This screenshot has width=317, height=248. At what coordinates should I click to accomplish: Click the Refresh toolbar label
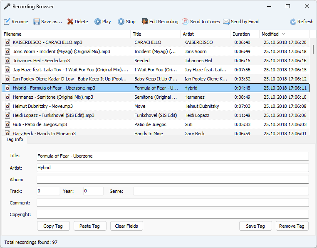click(305, 22)
